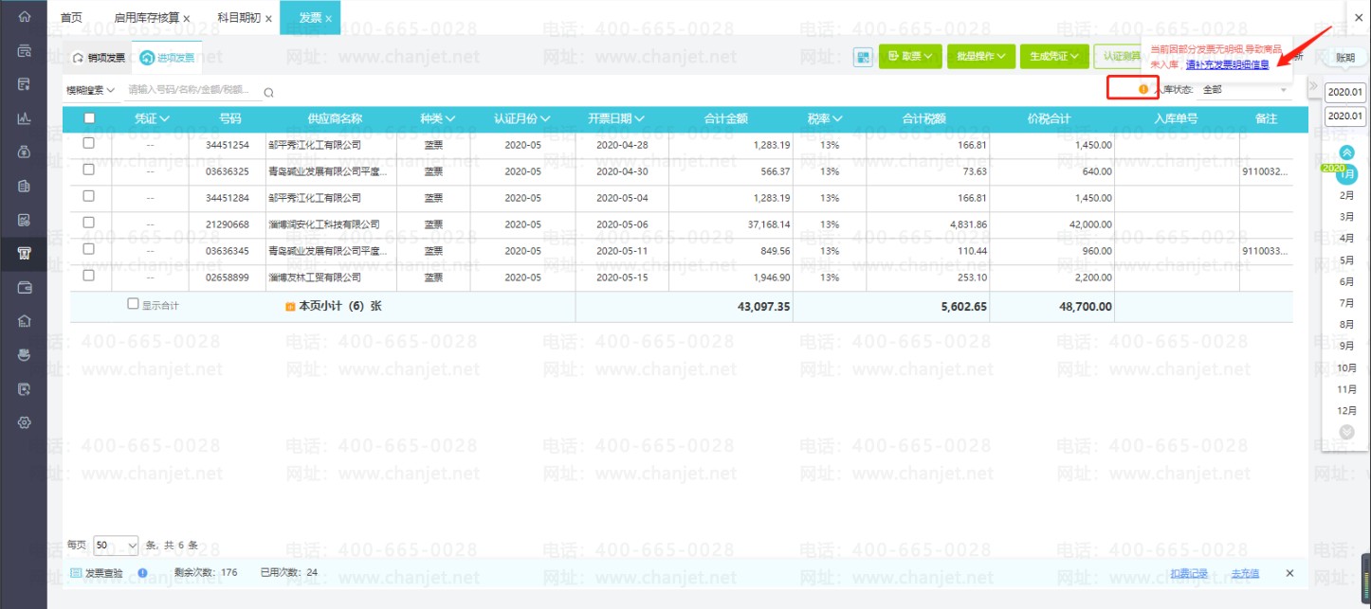Screen dimensions: 1371x609
Task: Select month 12月 in the period list
Action: [x=1346, y=411]
